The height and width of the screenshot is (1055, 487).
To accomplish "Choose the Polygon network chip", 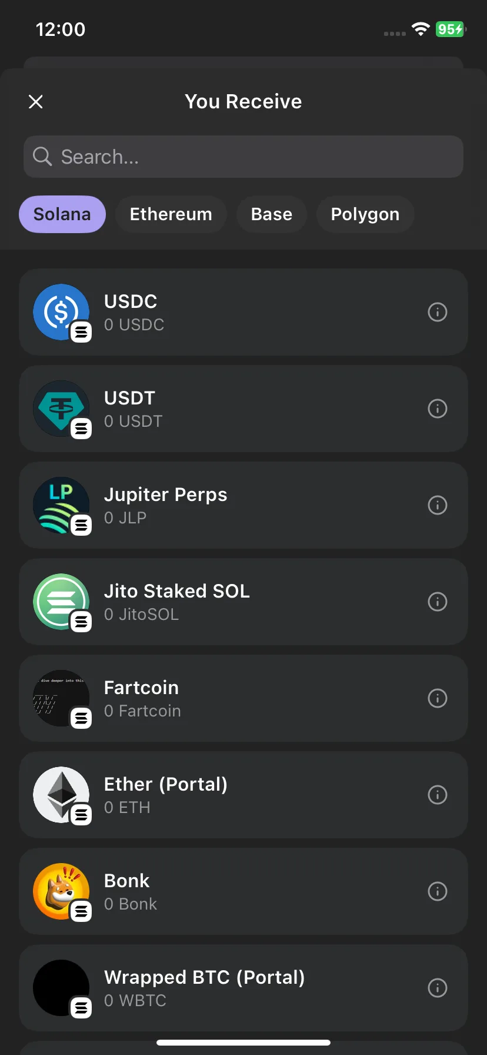I will click(365, 214).
